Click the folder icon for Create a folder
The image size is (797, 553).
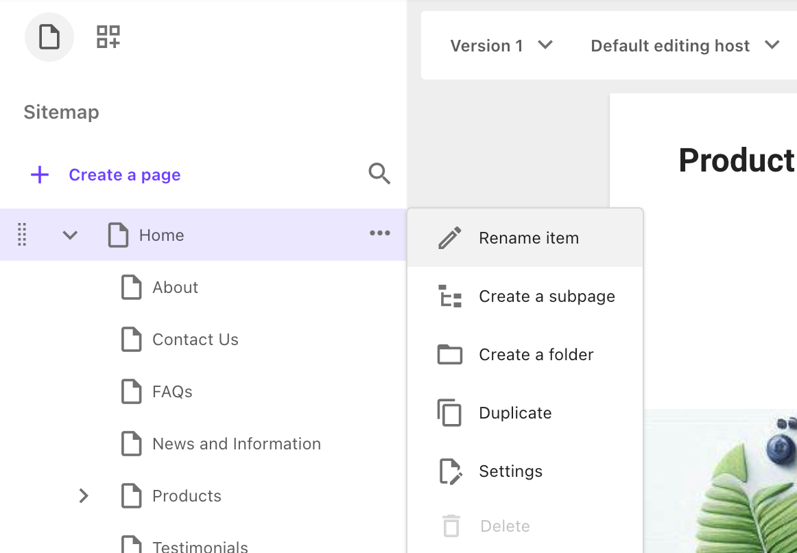pos(450,354)
